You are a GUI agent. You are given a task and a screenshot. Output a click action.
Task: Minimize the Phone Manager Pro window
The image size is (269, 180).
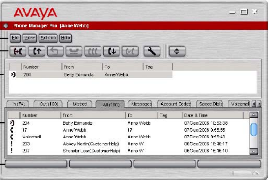(232, 12)
